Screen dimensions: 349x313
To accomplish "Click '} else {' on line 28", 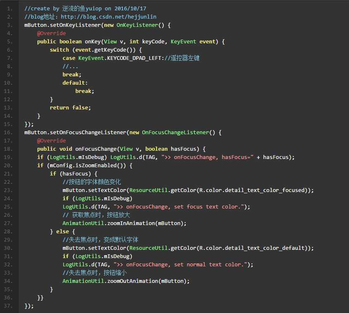I will (62, 232).
